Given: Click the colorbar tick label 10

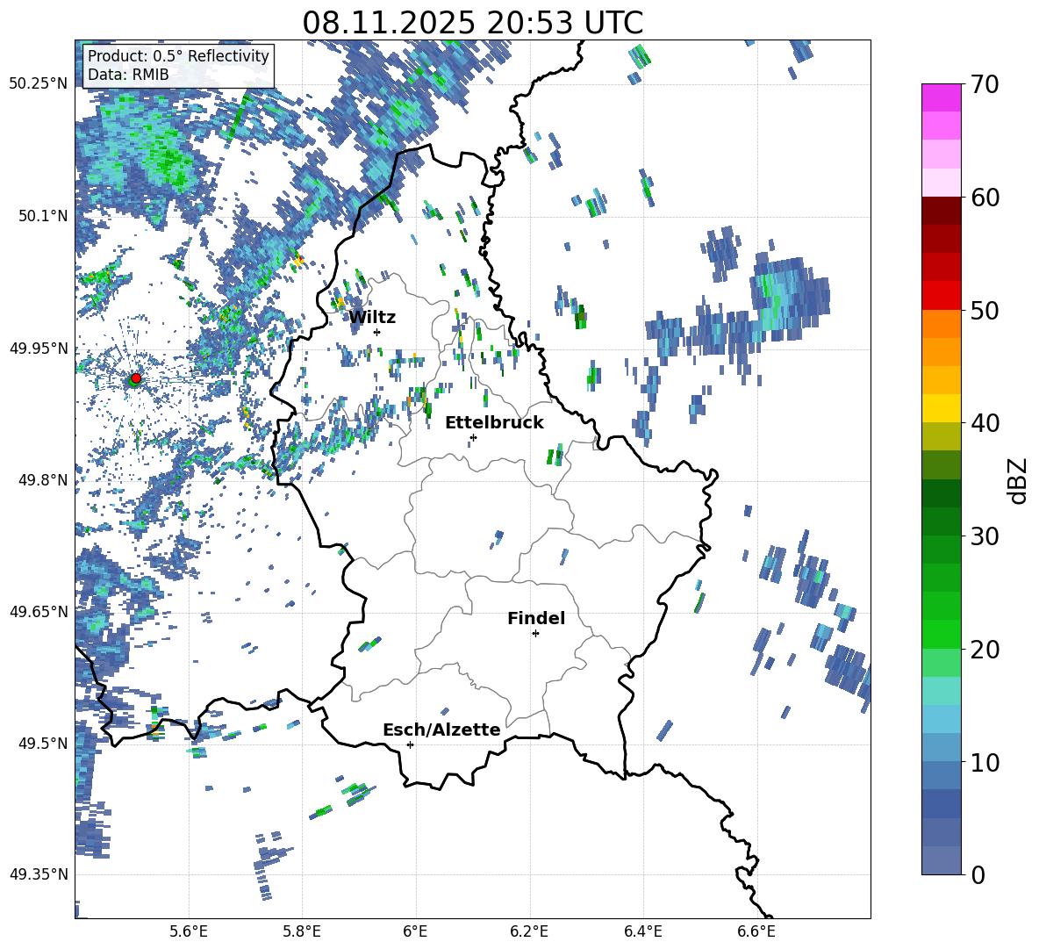Looking at the screenshot, I should tap(985, 763).
